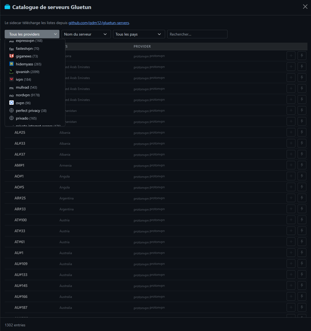Click the Catalogue de serveurs Gluetun icon
Screen dimensions: 311x331
point(7,7)
